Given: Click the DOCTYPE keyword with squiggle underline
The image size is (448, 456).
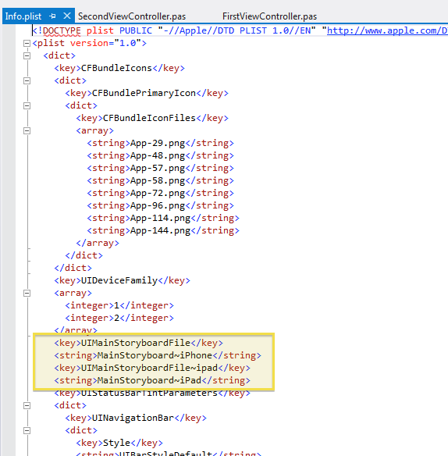Looking at the screenshot, I should pos(62,30).
